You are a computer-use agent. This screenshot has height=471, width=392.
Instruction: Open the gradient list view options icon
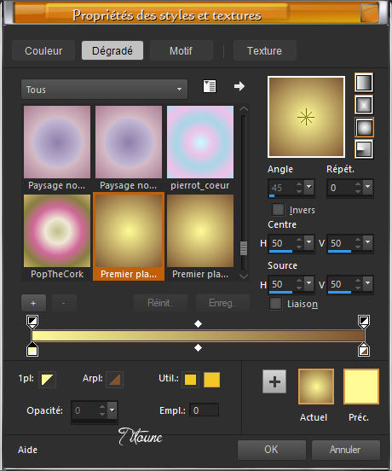click(x=210, y=86)
